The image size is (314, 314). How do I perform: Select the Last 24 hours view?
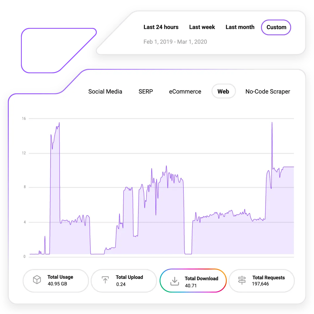[x=161, y=27]
